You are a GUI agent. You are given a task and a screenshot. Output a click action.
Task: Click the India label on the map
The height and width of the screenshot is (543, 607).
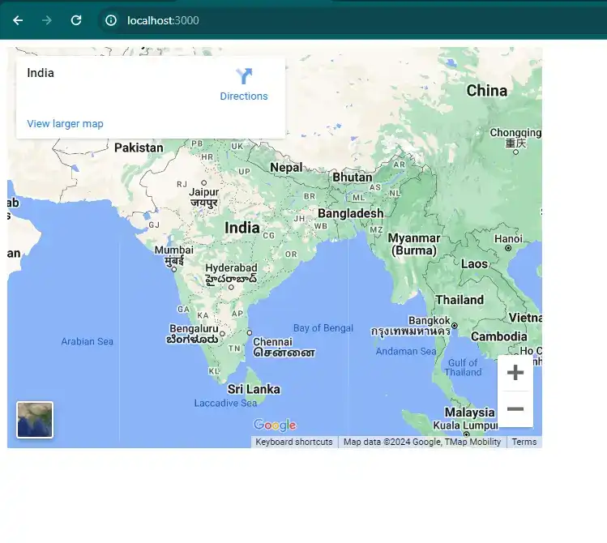click(242, 228)
